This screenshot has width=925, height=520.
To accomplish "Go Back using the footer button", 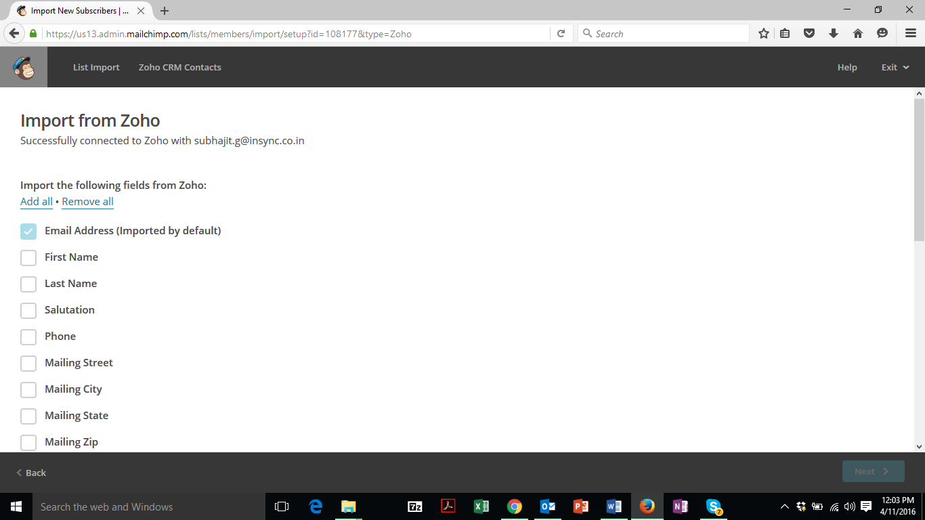I will pyautogui.click(x=31, y=473).
